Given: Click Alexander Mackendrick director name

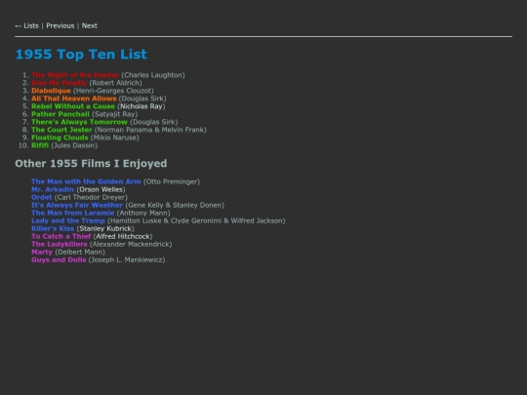Looking at the screenshot, I should point(131,244).
